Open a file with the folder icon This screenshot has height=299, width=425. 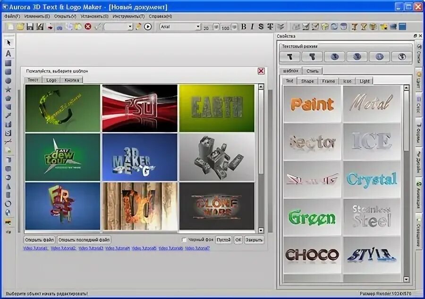pyautogui.click(x=20, y=26)
